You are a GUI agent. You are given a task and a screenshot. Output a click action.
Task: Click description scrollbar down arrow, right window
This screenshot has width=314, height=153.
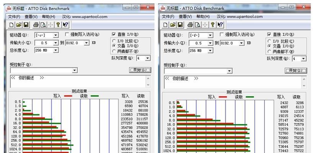[304, 86]
